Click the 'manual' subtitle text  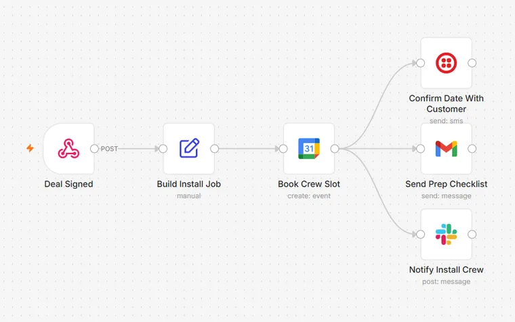click(189, 195)
